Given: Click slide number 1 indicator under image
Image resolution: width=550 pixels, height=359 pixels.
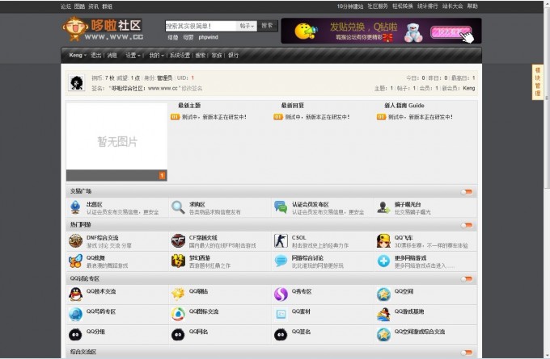Looking at the screenshot, I should click(162, 175).
